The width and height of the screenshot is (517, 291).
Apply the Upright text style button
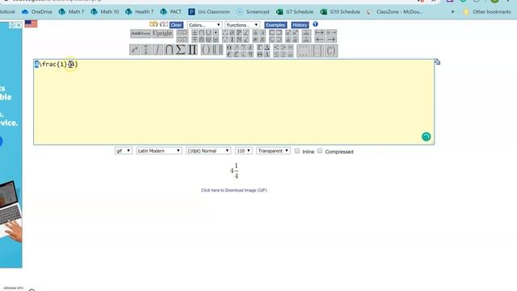point(162,33)
